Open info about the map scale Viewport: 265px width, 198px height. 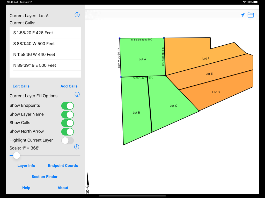77,147
